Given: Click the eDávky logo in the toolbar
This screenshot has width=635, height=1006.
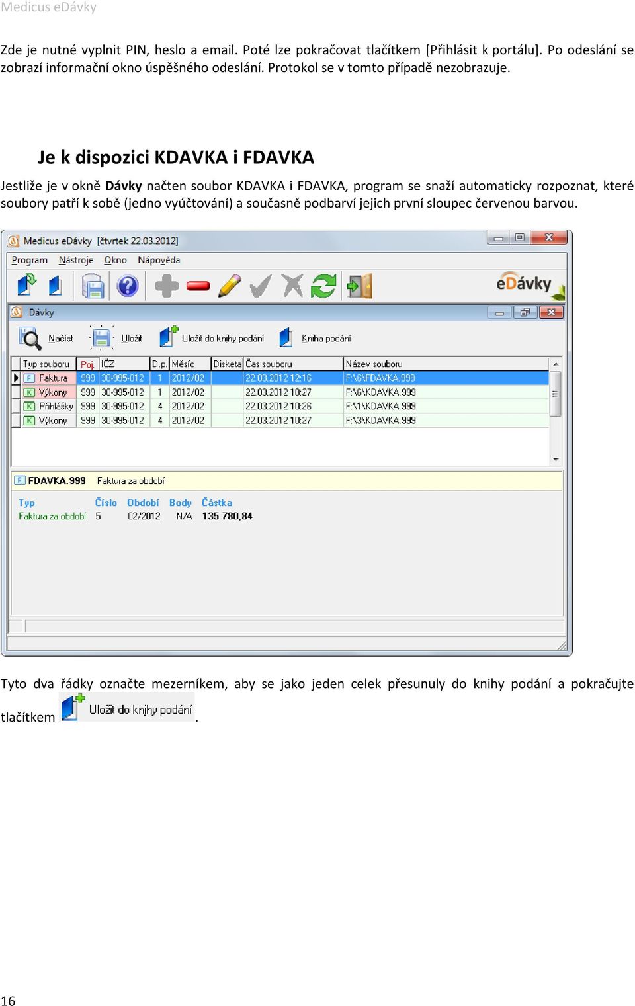Looking at the screenshot, I should coord(530,285).
